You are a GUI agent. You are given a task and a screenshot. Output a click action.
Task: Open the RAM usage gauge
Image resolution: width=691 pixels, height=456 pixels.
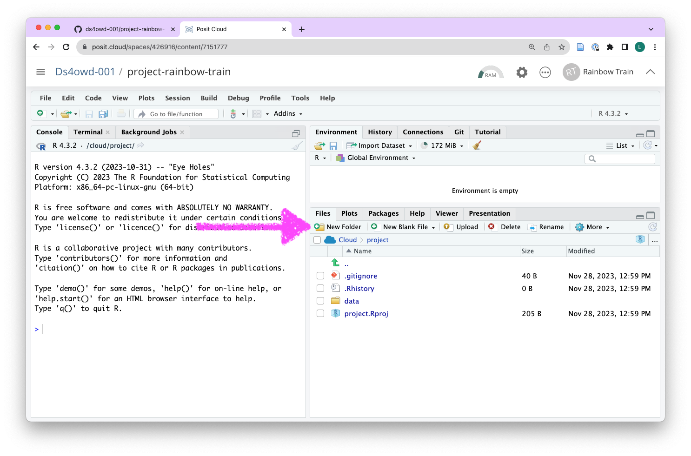[x=491, y=73]
